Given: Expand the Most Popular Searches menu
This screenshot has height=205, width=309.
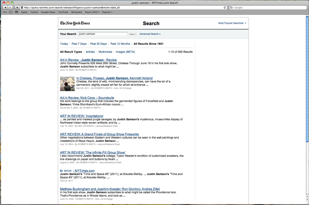Looking at the screenshot, I should point(232,23).
